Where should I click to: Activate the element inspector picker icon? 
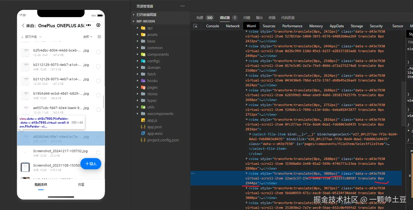[x=196, y=26]
